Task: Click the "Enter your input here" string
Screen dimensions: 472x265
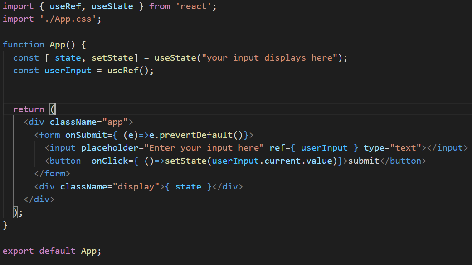Action: point(204,148)
